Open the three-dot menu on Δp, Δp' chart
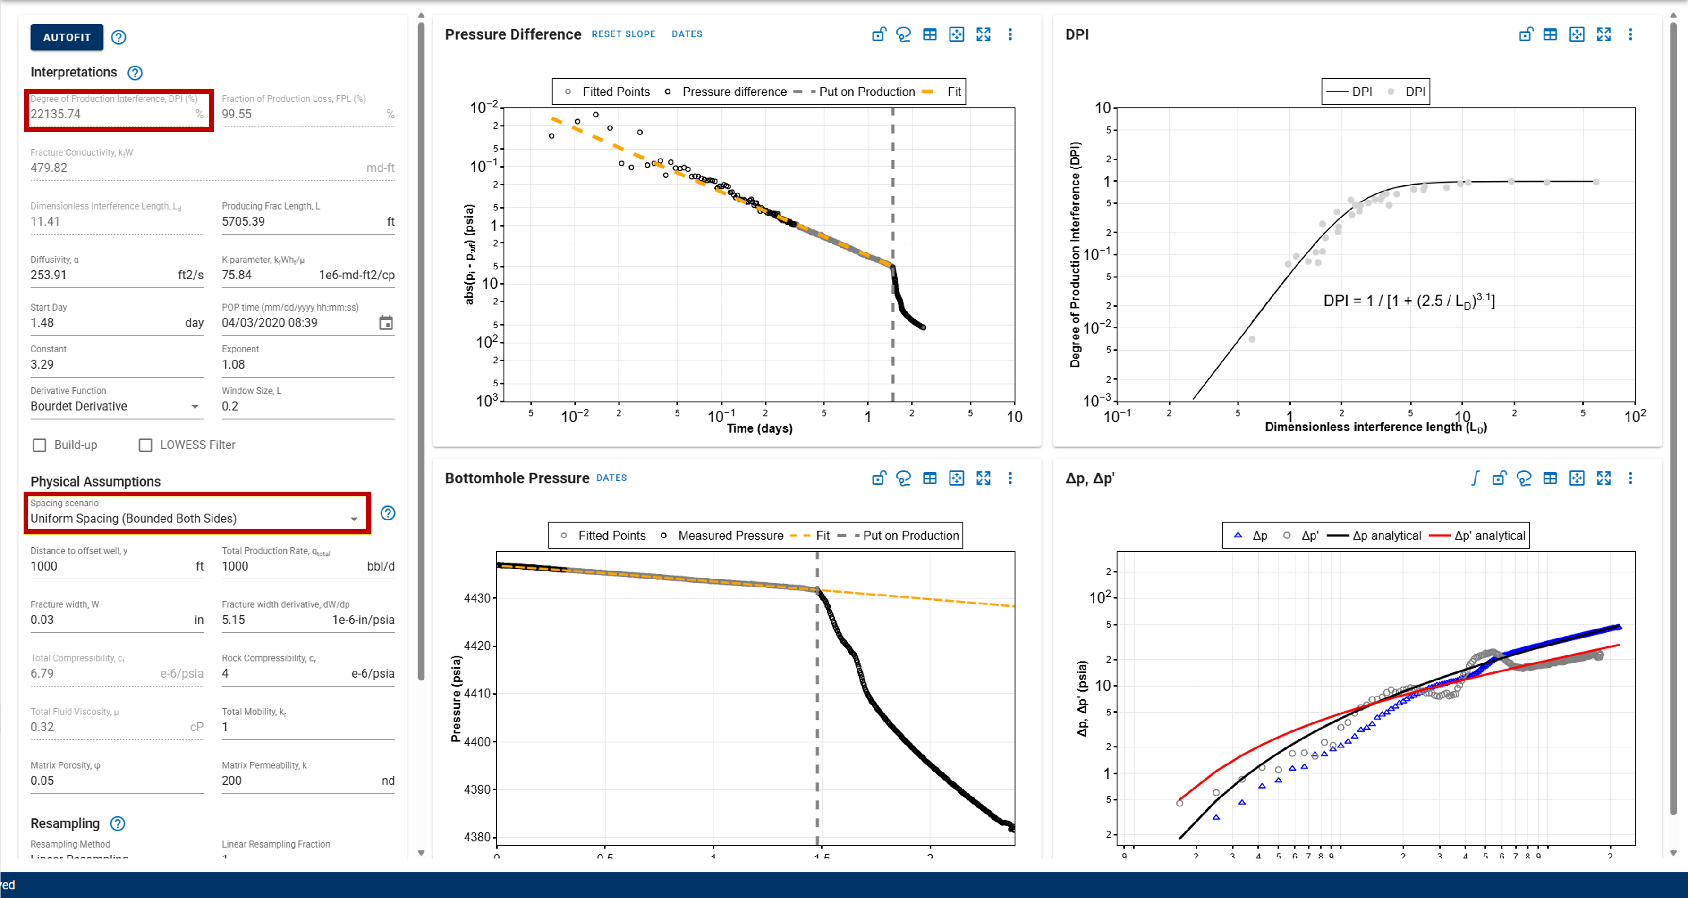The height and width of the screenshot is (898, 1688). pos(1631,478)
